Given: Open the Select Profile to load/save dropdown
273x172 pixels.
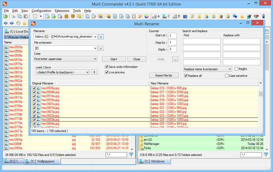Looking at the screenshot, I should 62,72.
